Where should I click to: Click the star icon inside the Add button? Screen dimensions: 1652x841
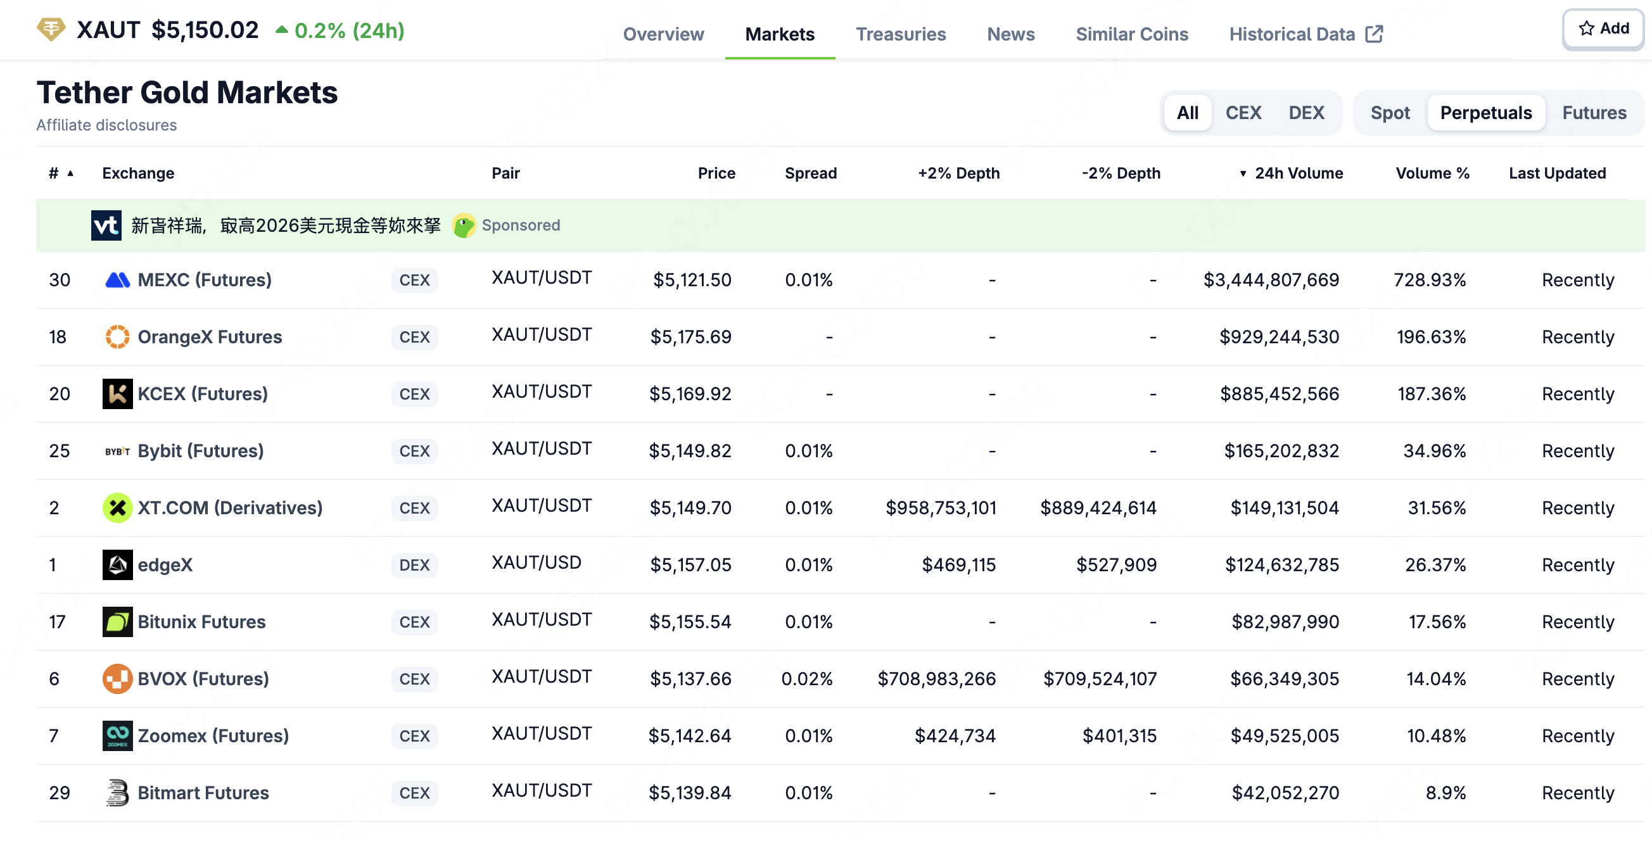(1586, 28)
